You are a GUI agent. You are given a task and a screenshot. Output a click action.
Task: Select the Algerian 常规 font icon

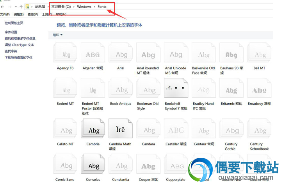(93, 53)
